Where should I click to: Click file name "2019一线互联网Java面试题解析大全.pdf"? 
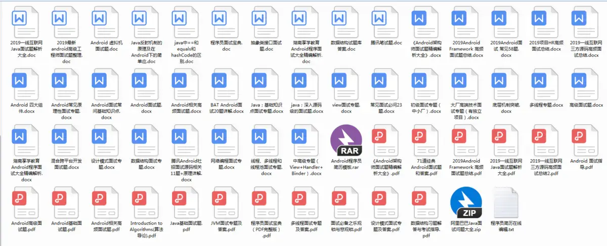506,167
